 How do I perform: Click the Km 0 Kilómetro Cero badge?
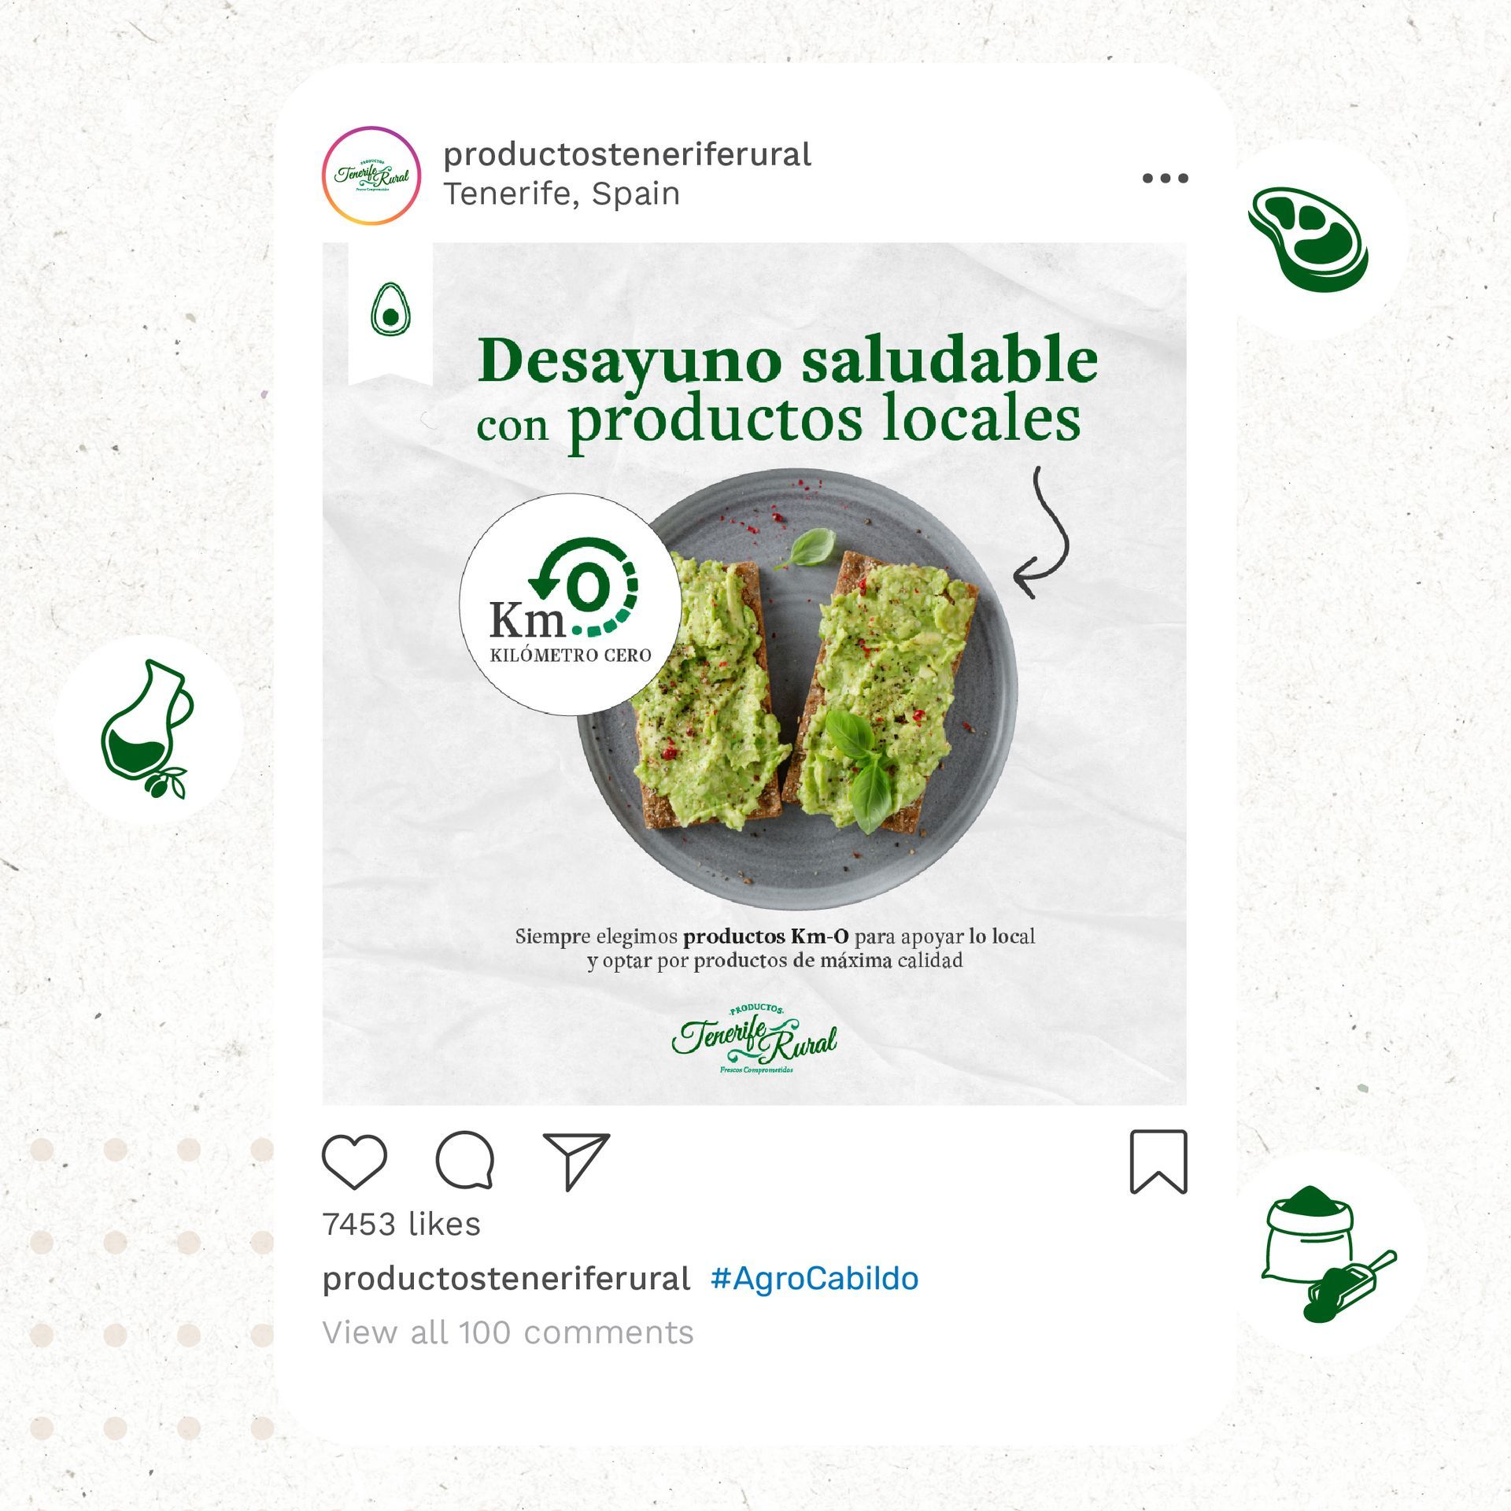coord(571,604)
